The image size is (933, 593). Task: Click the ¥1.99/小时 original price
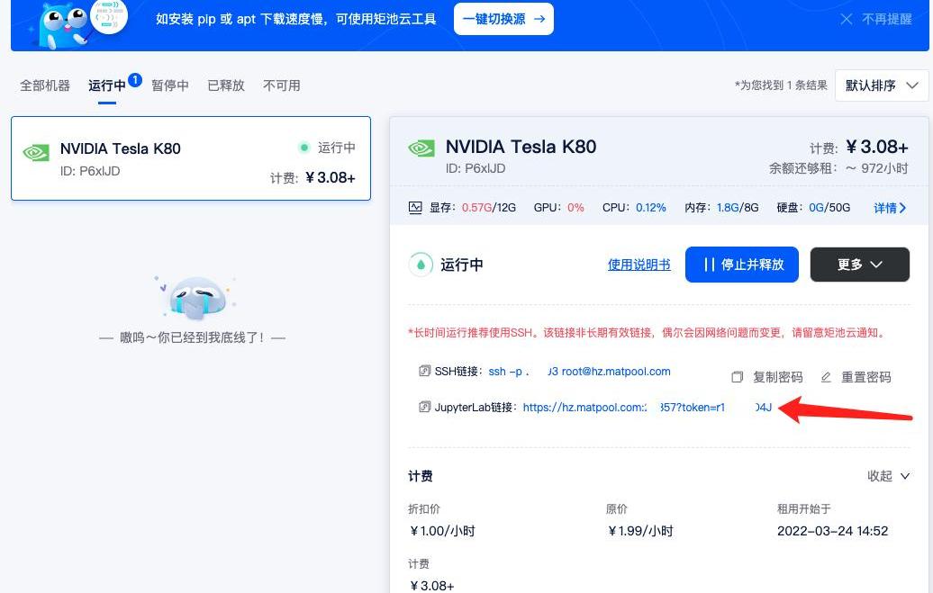pos(640,531)
